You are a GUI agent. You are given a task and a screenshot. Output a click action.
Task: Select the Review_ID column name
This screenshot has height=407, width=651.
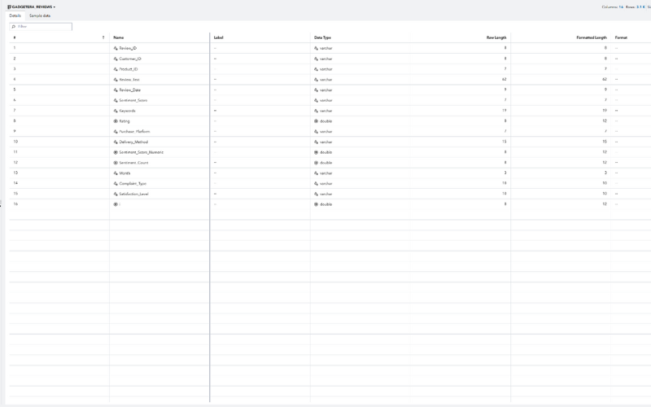click(x=128, y=48)
